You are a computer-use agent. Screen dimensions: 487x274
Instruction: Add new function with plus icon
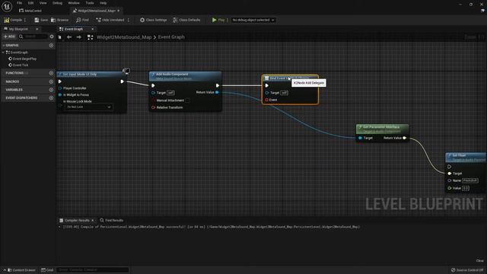(51, 73)
